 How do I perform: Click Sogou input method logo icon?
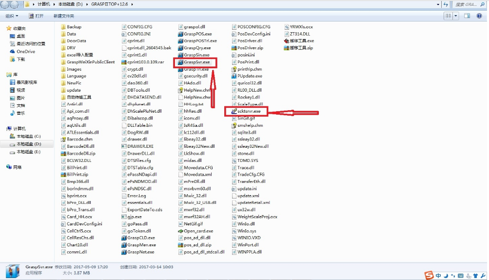click(x=429, y=275)
